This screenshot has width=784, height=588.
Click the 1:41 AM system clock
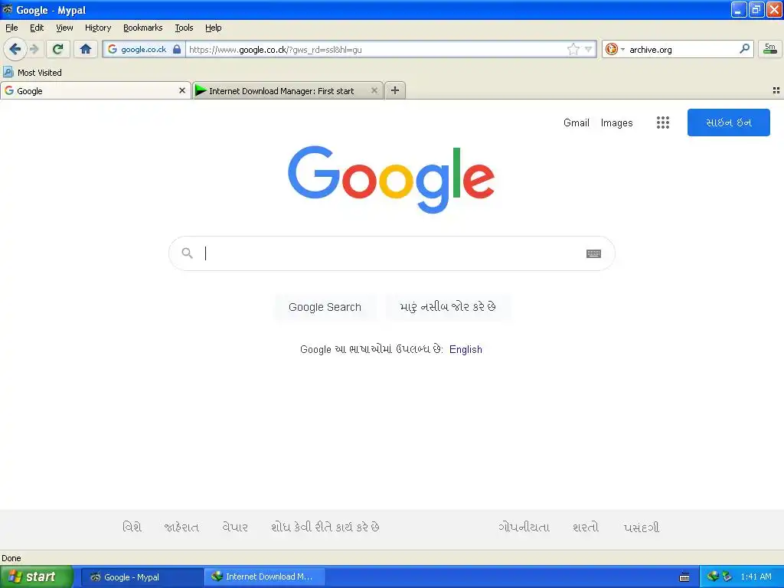click(756, 577)
